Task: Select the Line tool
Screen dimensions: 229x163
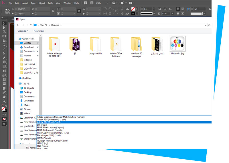Action: 4,49
